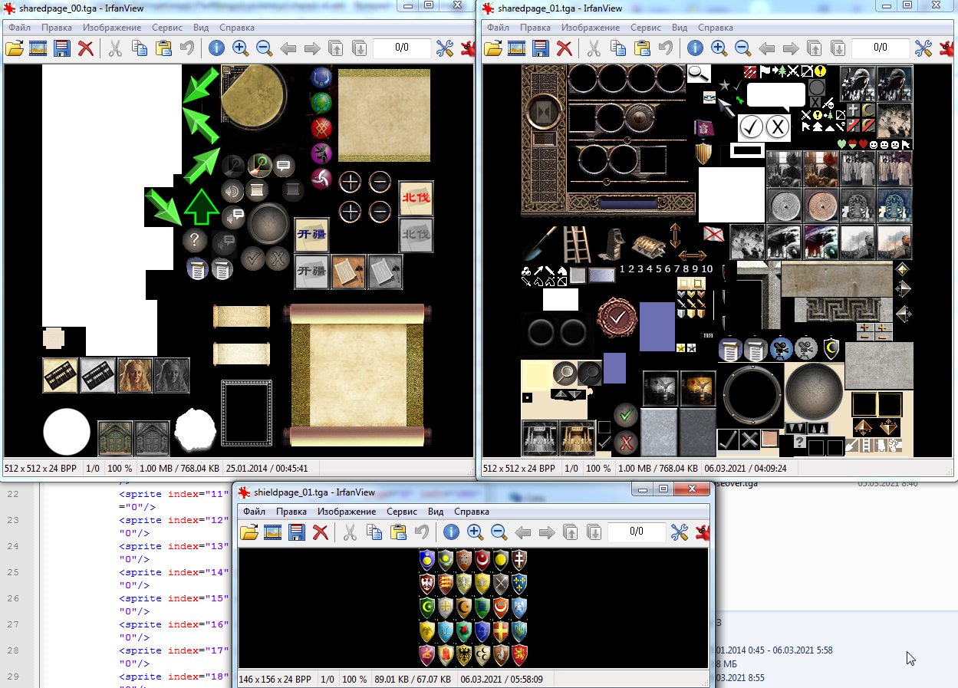Click Zoom out magnifier in sharedpage_00 toolbar
This screenshot has height=688, width=958.
265,48
